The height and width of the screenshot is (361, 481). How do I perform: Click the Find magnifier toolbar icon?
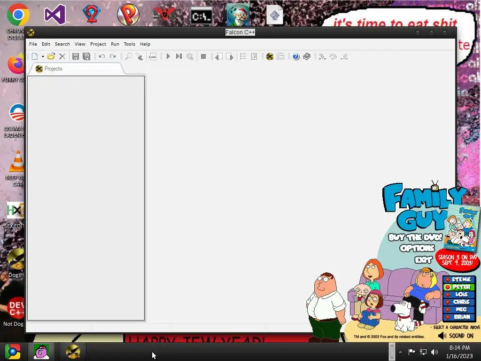tap(128, 56)
